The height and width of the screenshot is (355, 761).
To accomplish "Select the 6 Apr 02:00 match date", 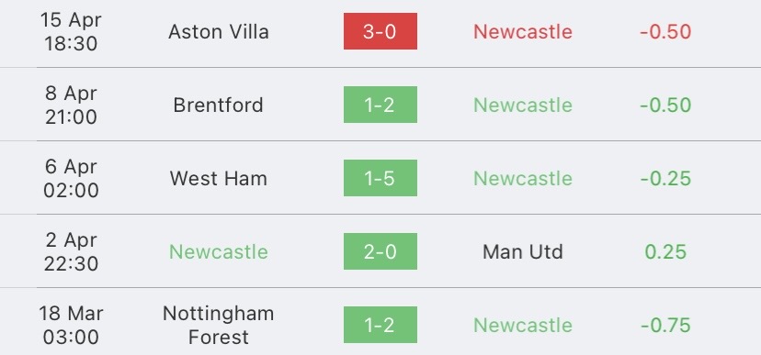I will pos(71,178).
